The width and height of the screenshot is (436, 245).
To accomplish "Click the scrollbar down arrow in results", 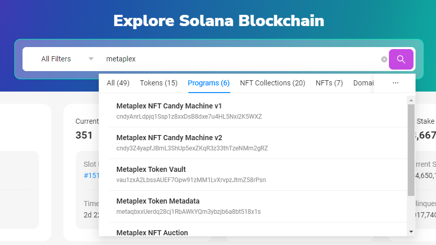I will (411, 232).
